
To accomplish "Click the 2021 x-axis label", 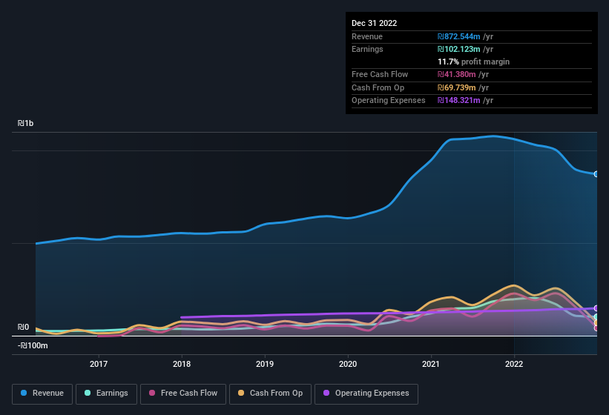I will click(431, 364).
